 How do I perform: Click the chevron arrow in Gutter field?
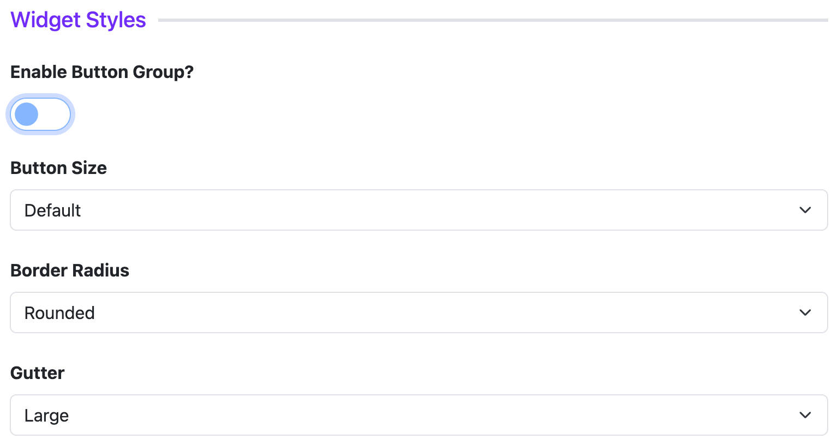[805, 415]
